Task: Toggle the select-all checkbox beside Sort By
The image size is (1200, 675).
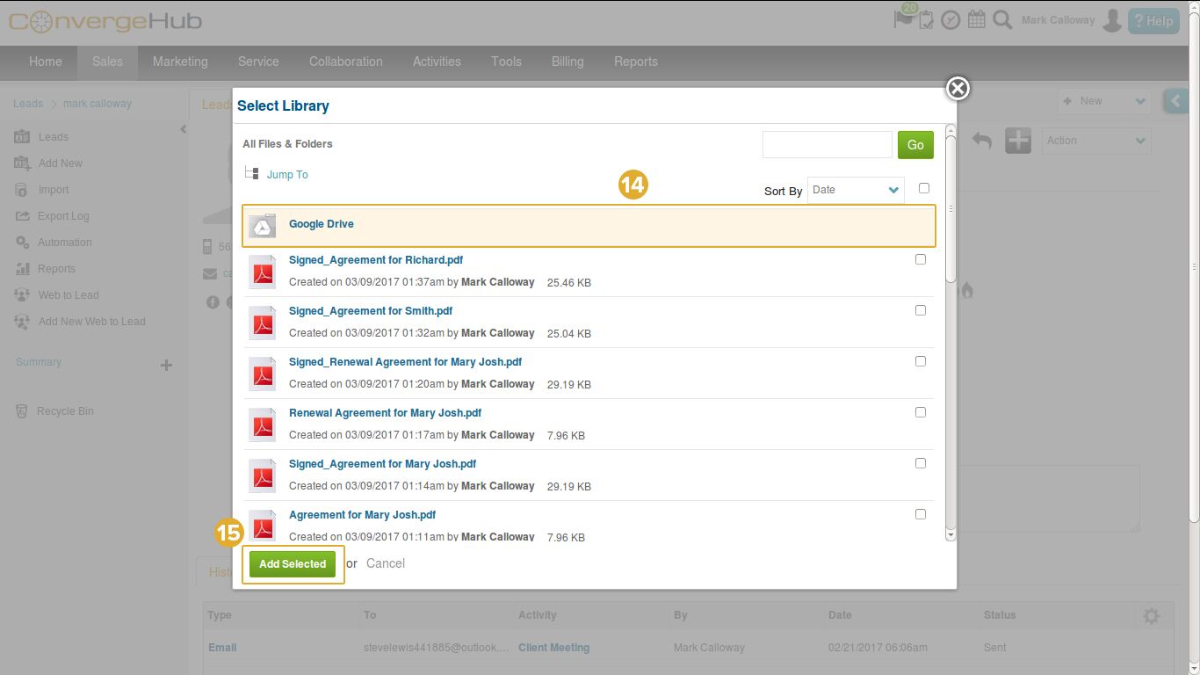Action: click(923, 188)
